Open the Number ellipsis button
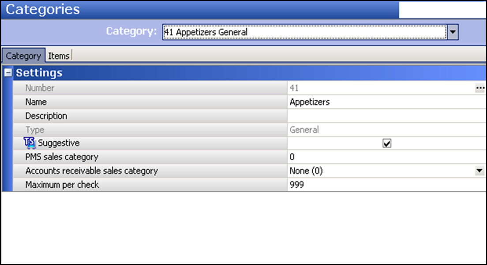The image size is (487, 265). (480, 88)
